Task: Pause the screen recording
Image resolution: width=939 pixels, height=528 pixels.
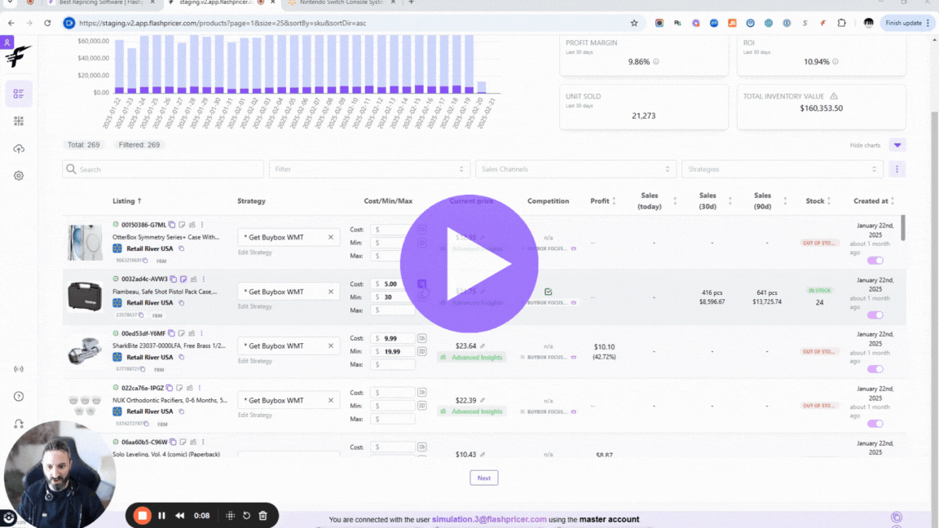Action: click(161, 516)
